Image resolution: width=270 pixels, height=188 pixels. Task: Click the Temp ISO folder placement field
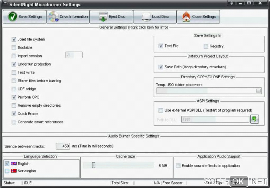point(209,91)
